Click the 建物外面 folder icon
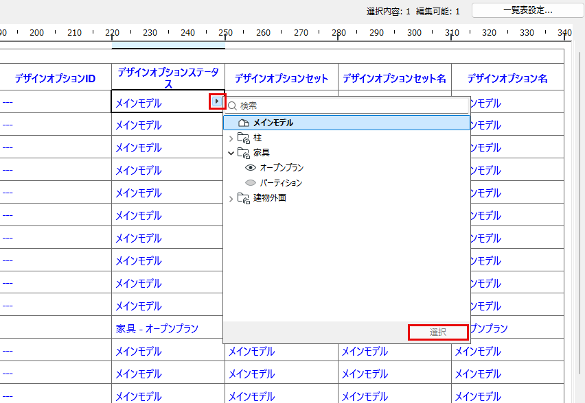The height and width of the screenshot is (403, 585). pos(244,199)
